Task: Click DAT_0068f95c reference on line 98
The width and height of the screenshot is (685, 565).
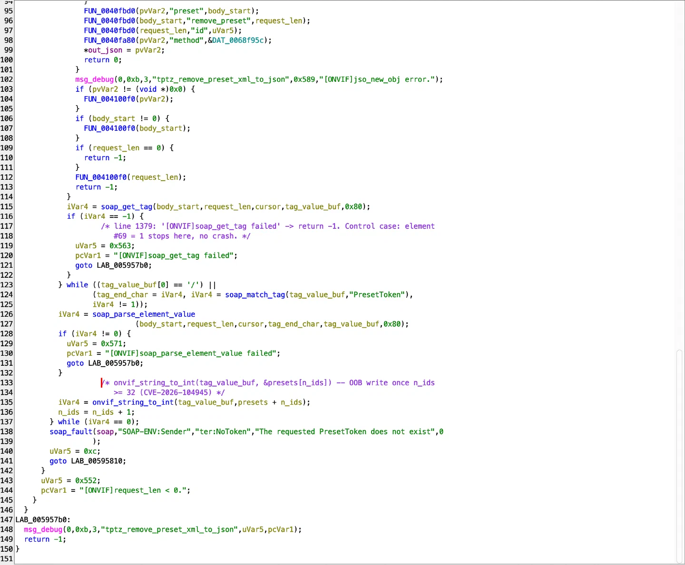Action: point(238,40)
